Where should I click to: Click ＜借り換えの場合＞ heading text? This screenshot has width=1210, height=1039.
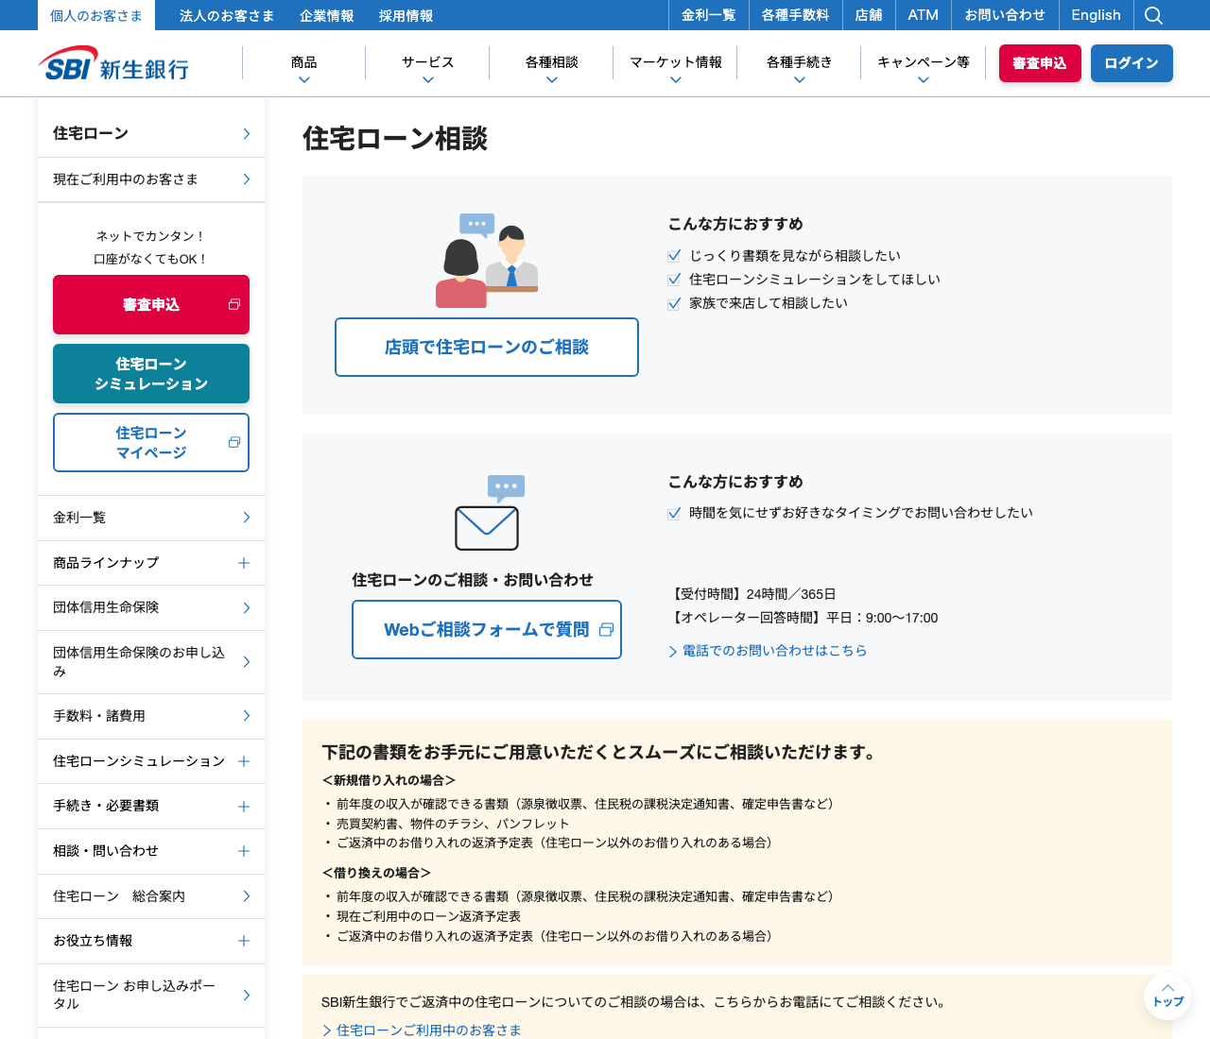click(376, 873)
